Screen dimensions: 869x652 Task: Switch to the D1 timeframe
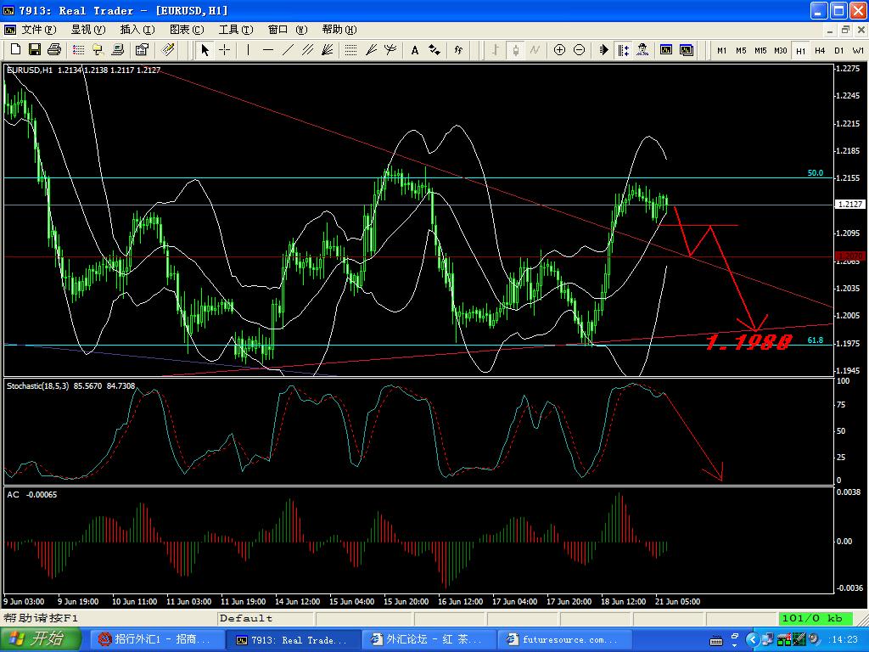click(838, 51)
